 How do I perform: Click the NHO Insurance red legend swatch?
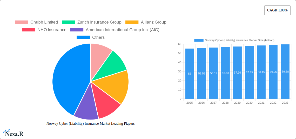tap(29, 30)
